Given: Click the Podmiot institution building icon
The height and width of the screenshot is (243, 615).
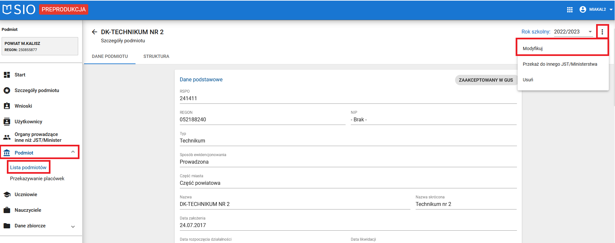Looking at the screenshot, I should tap(7, 153).
